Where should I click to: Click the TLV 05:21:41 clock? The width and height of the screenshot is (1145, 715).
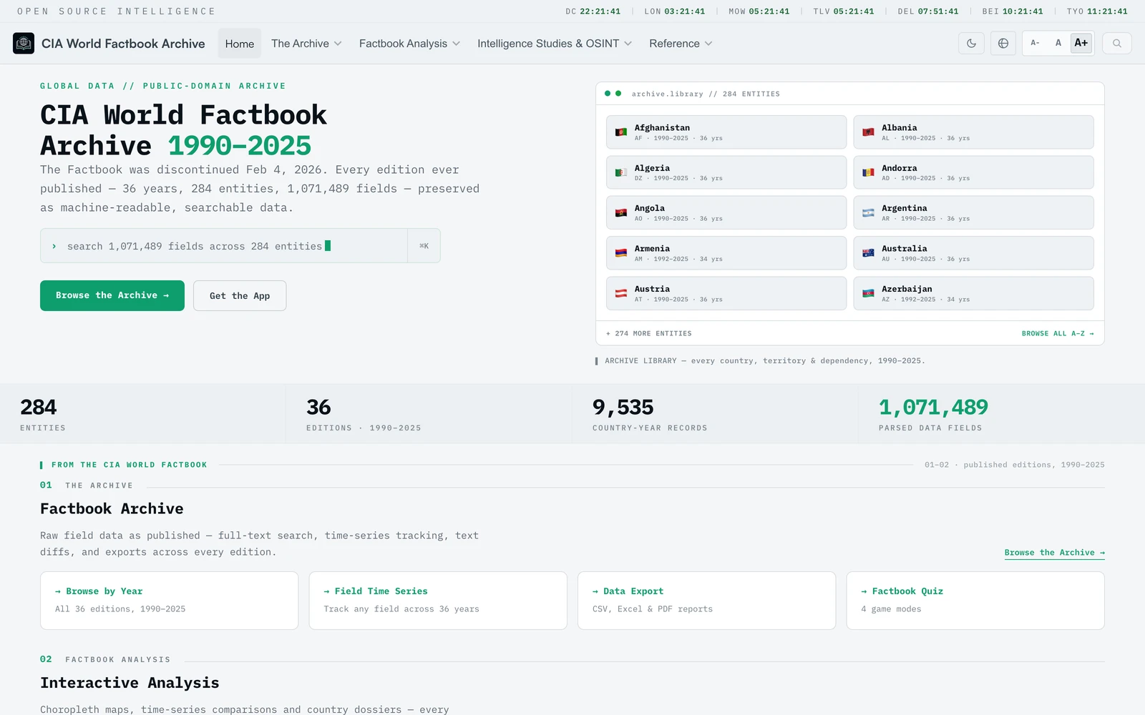(x=844, y=11)
